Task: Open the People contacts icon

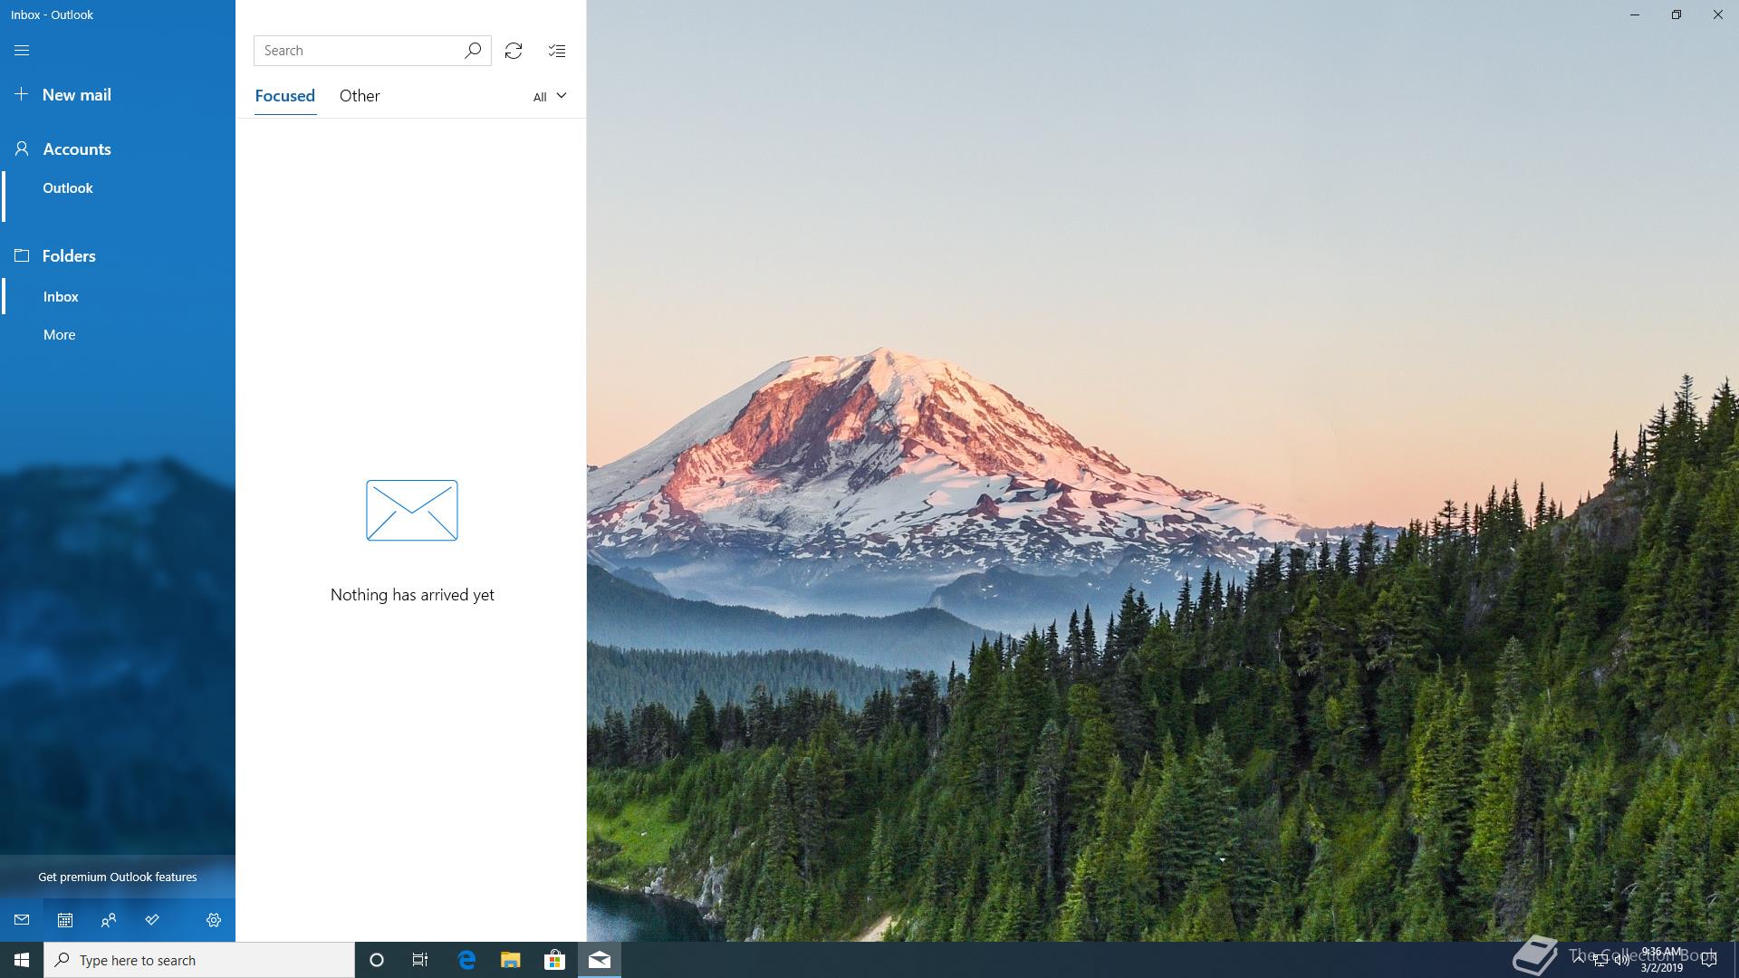Action: pyautogui.click(x=109, y=920)
